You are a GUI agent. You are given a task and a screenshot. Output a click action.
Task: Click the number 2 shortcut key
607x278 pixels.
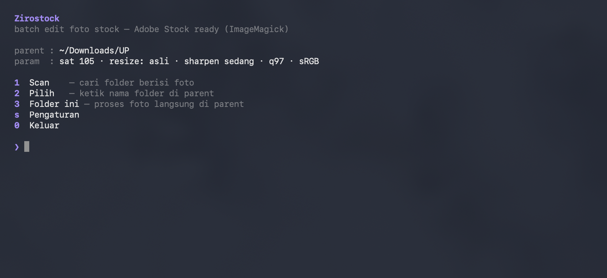[x=17, y=93]
